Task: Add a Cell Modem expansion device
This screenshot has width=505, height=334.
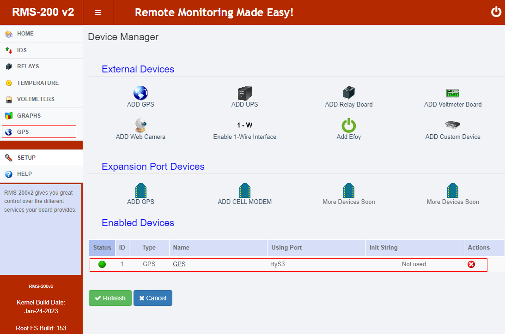Action: (x=244, y=191)
